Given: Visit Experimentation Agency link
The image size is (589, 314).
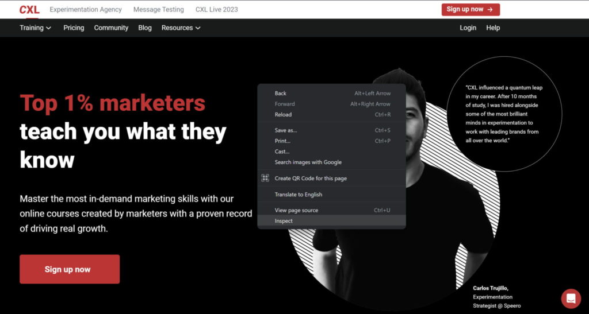Looking at the screenshot, I should tap(86, 9).
